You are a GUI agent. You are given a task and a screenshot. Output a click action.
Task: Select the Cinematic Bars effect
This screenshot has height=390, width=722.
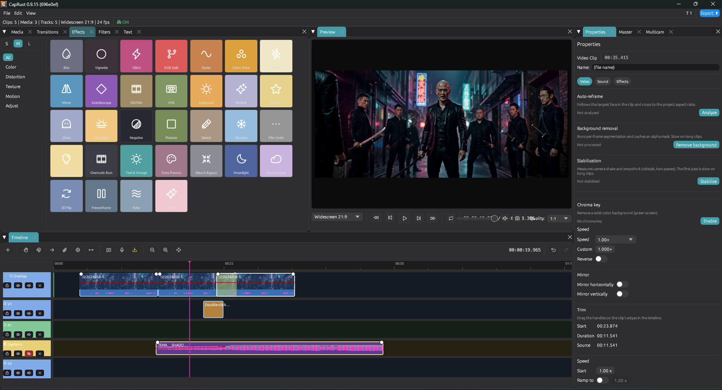pyautogui.click(x=101, y=161)
